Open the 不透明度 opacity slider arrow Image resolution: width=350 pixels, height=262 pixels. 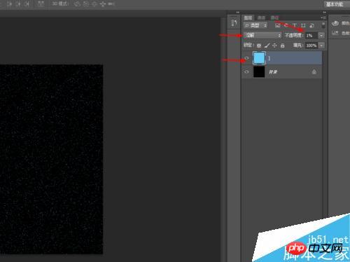pos(321,36)
